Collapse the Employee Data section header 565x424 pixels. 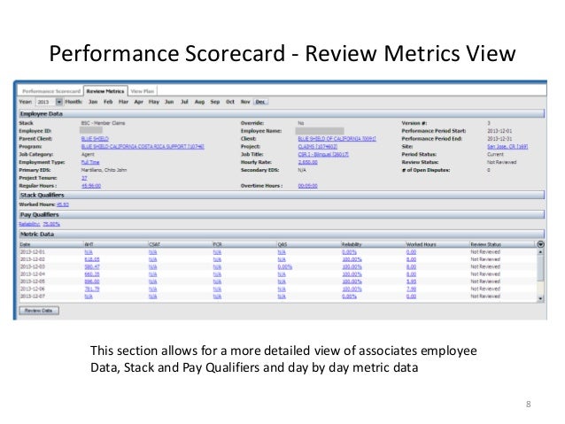(282, 114)
